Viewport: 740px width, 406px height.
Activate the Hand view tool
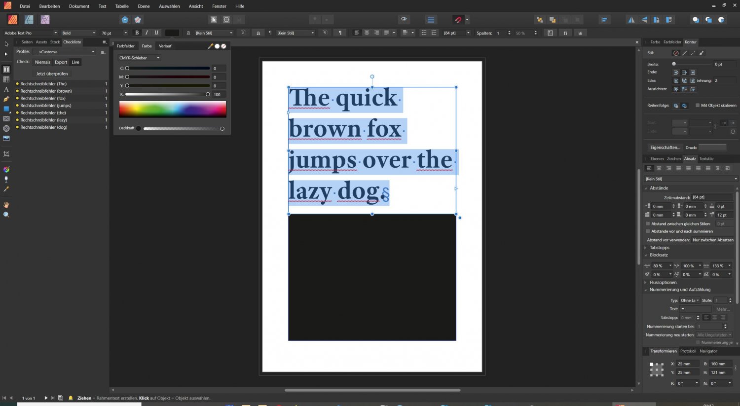click(6, 205)
